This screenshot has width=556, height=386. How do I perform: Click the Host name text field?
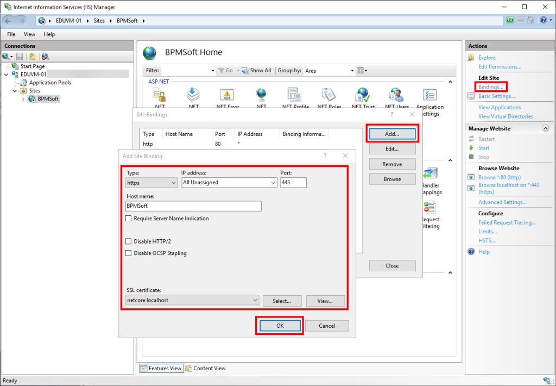pos(194,206)
